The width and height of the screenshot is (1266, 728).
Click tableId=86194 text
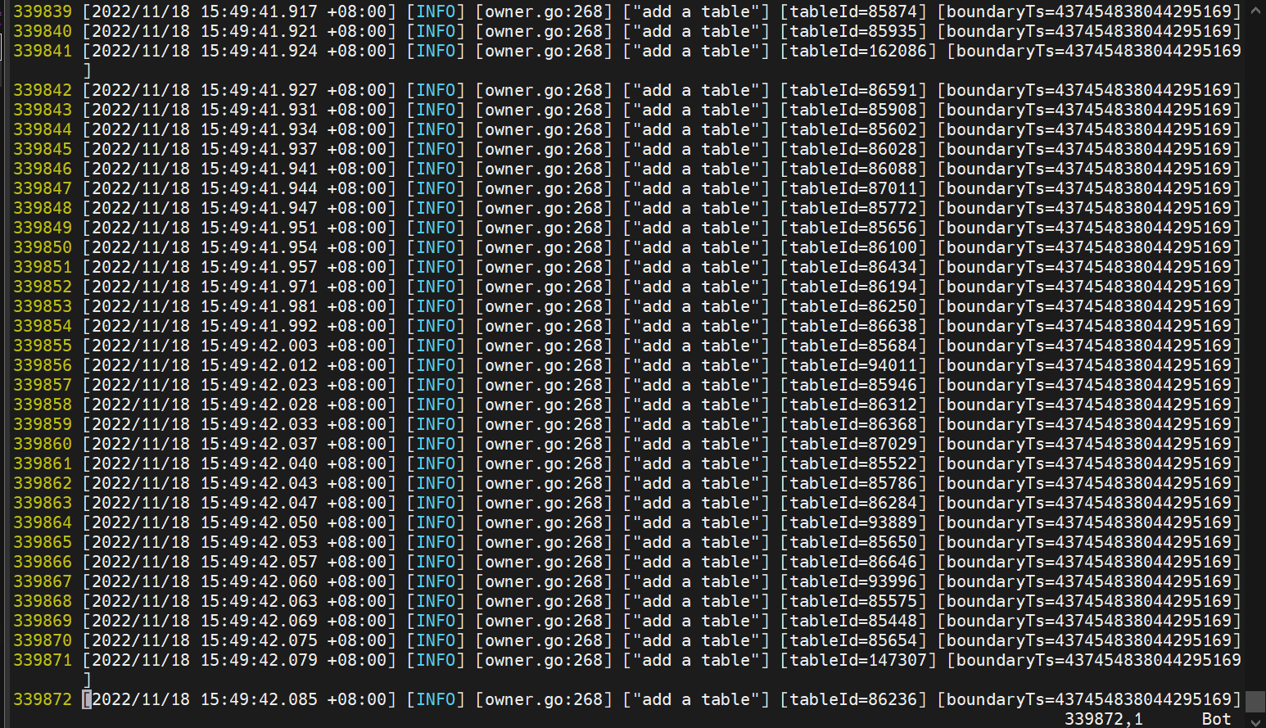[854, 287]
